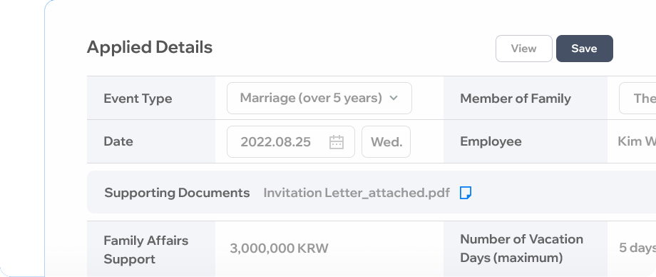
Task: Click the Save button
Action: point(585,49)
